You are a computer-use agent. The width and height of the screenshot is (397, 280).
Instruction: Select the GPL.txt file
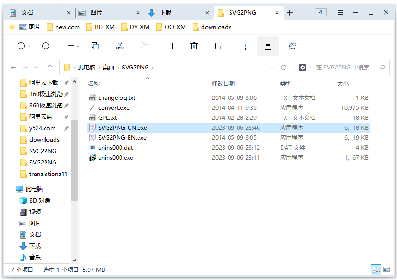point(228,117)
